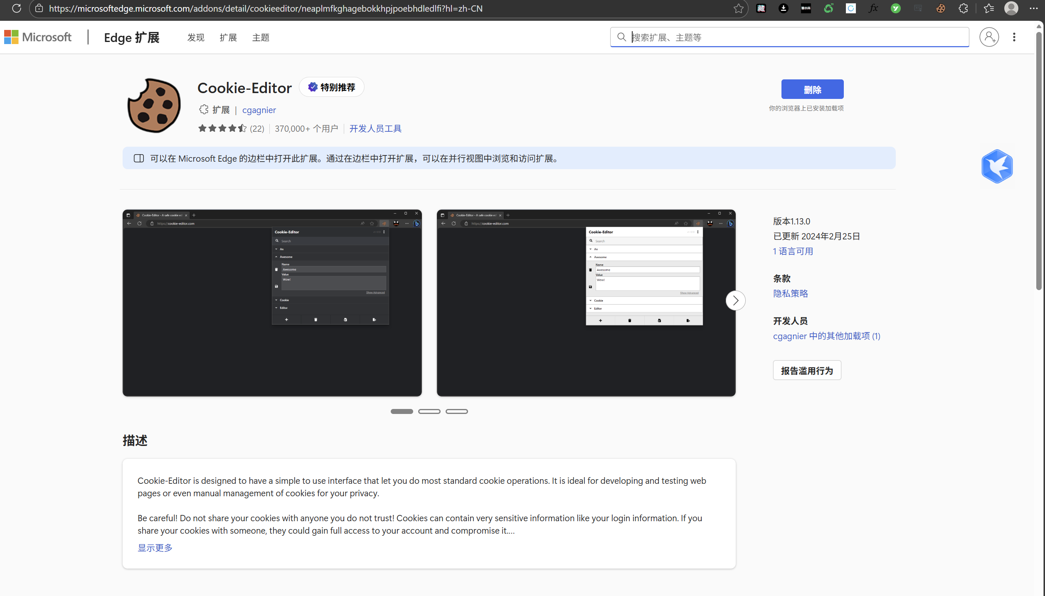Open the Favorites list icon
1045x596 pixels.
(989, 8)
